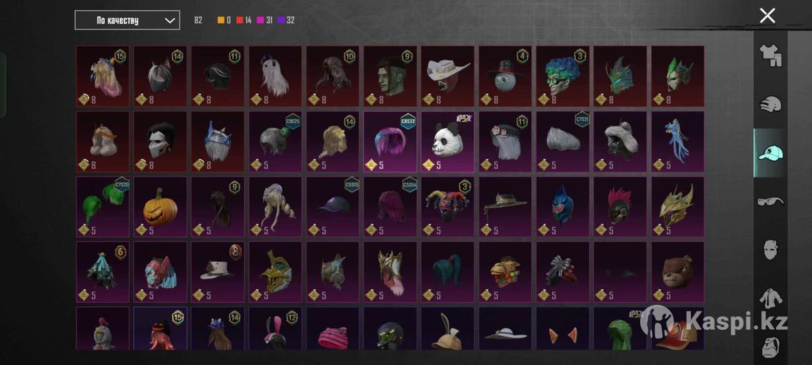
Task: Open the jacket category icon
Action: 770,298
